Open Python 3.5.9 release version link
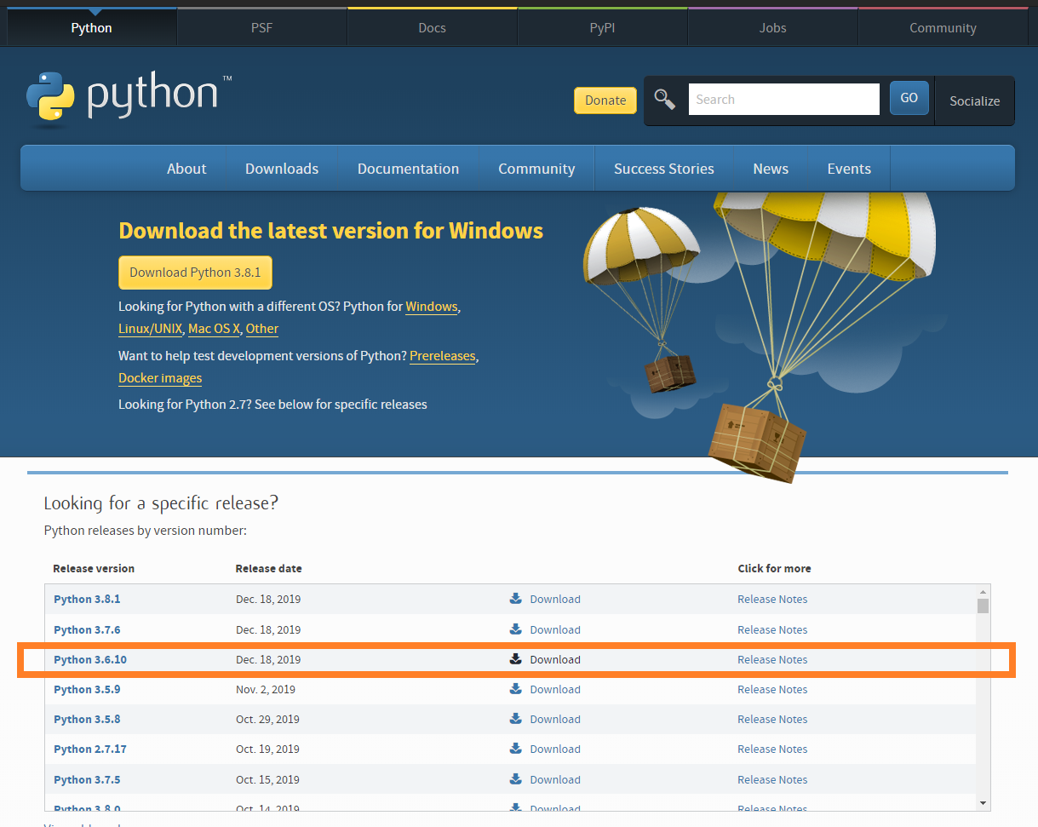Screen dimensions: 1038x827 click(87, 689)
